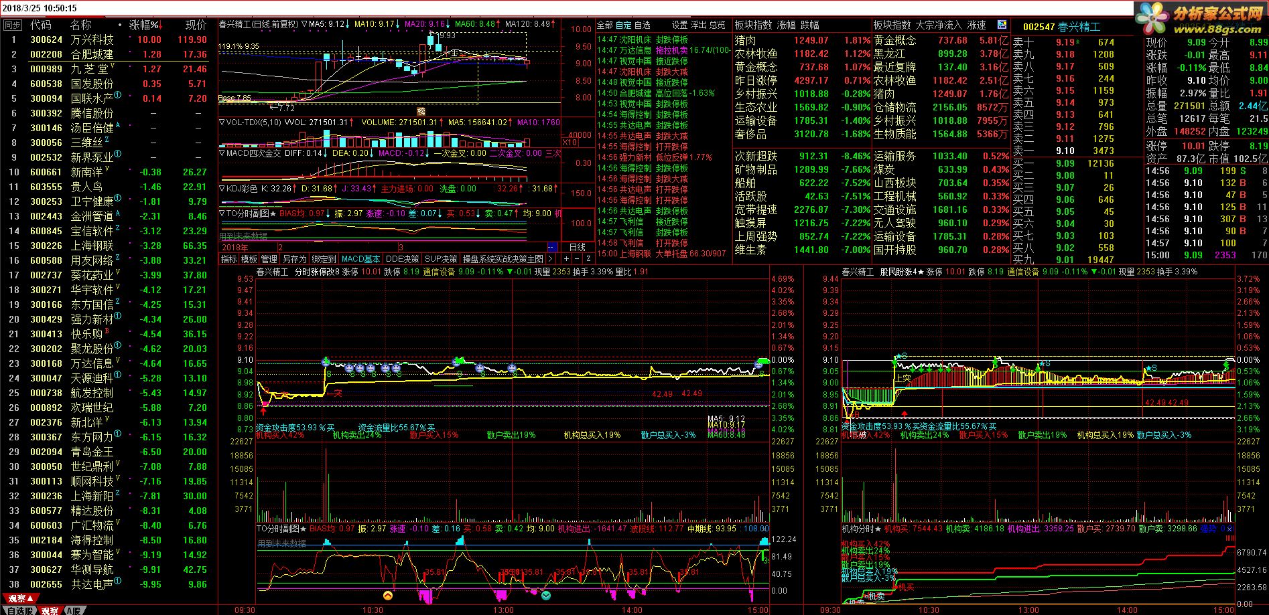The height and width of the screenshot is (615, 1269).
Task: Click the Z button under the K-line chart
Action: [x=588, y=258]
